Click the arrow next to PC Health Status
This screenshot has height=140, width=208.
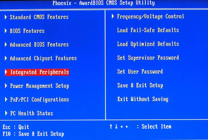(6, 113)
